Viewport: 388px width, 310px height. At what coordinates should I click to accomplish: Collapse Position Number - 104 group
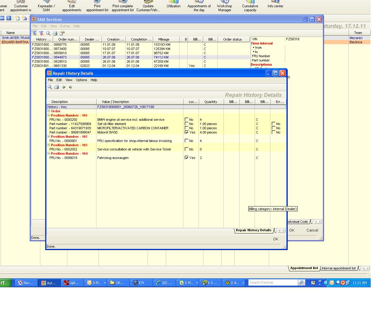[48, 153]
